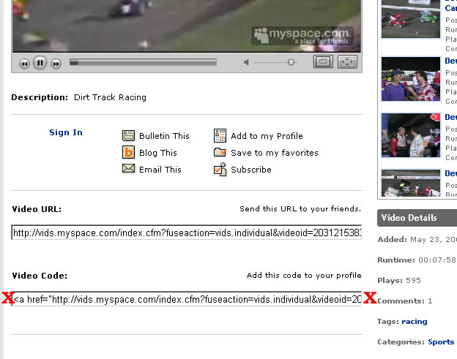Click 'Send this URL to your friends.' text
457x359 pixels.
pos(300,208)
